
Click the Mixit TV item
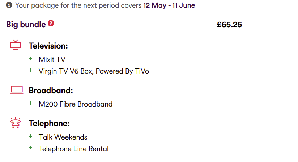(52, 59)
